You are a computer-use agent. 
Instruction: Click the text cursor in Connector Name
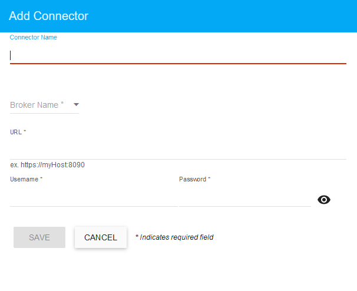11,55
